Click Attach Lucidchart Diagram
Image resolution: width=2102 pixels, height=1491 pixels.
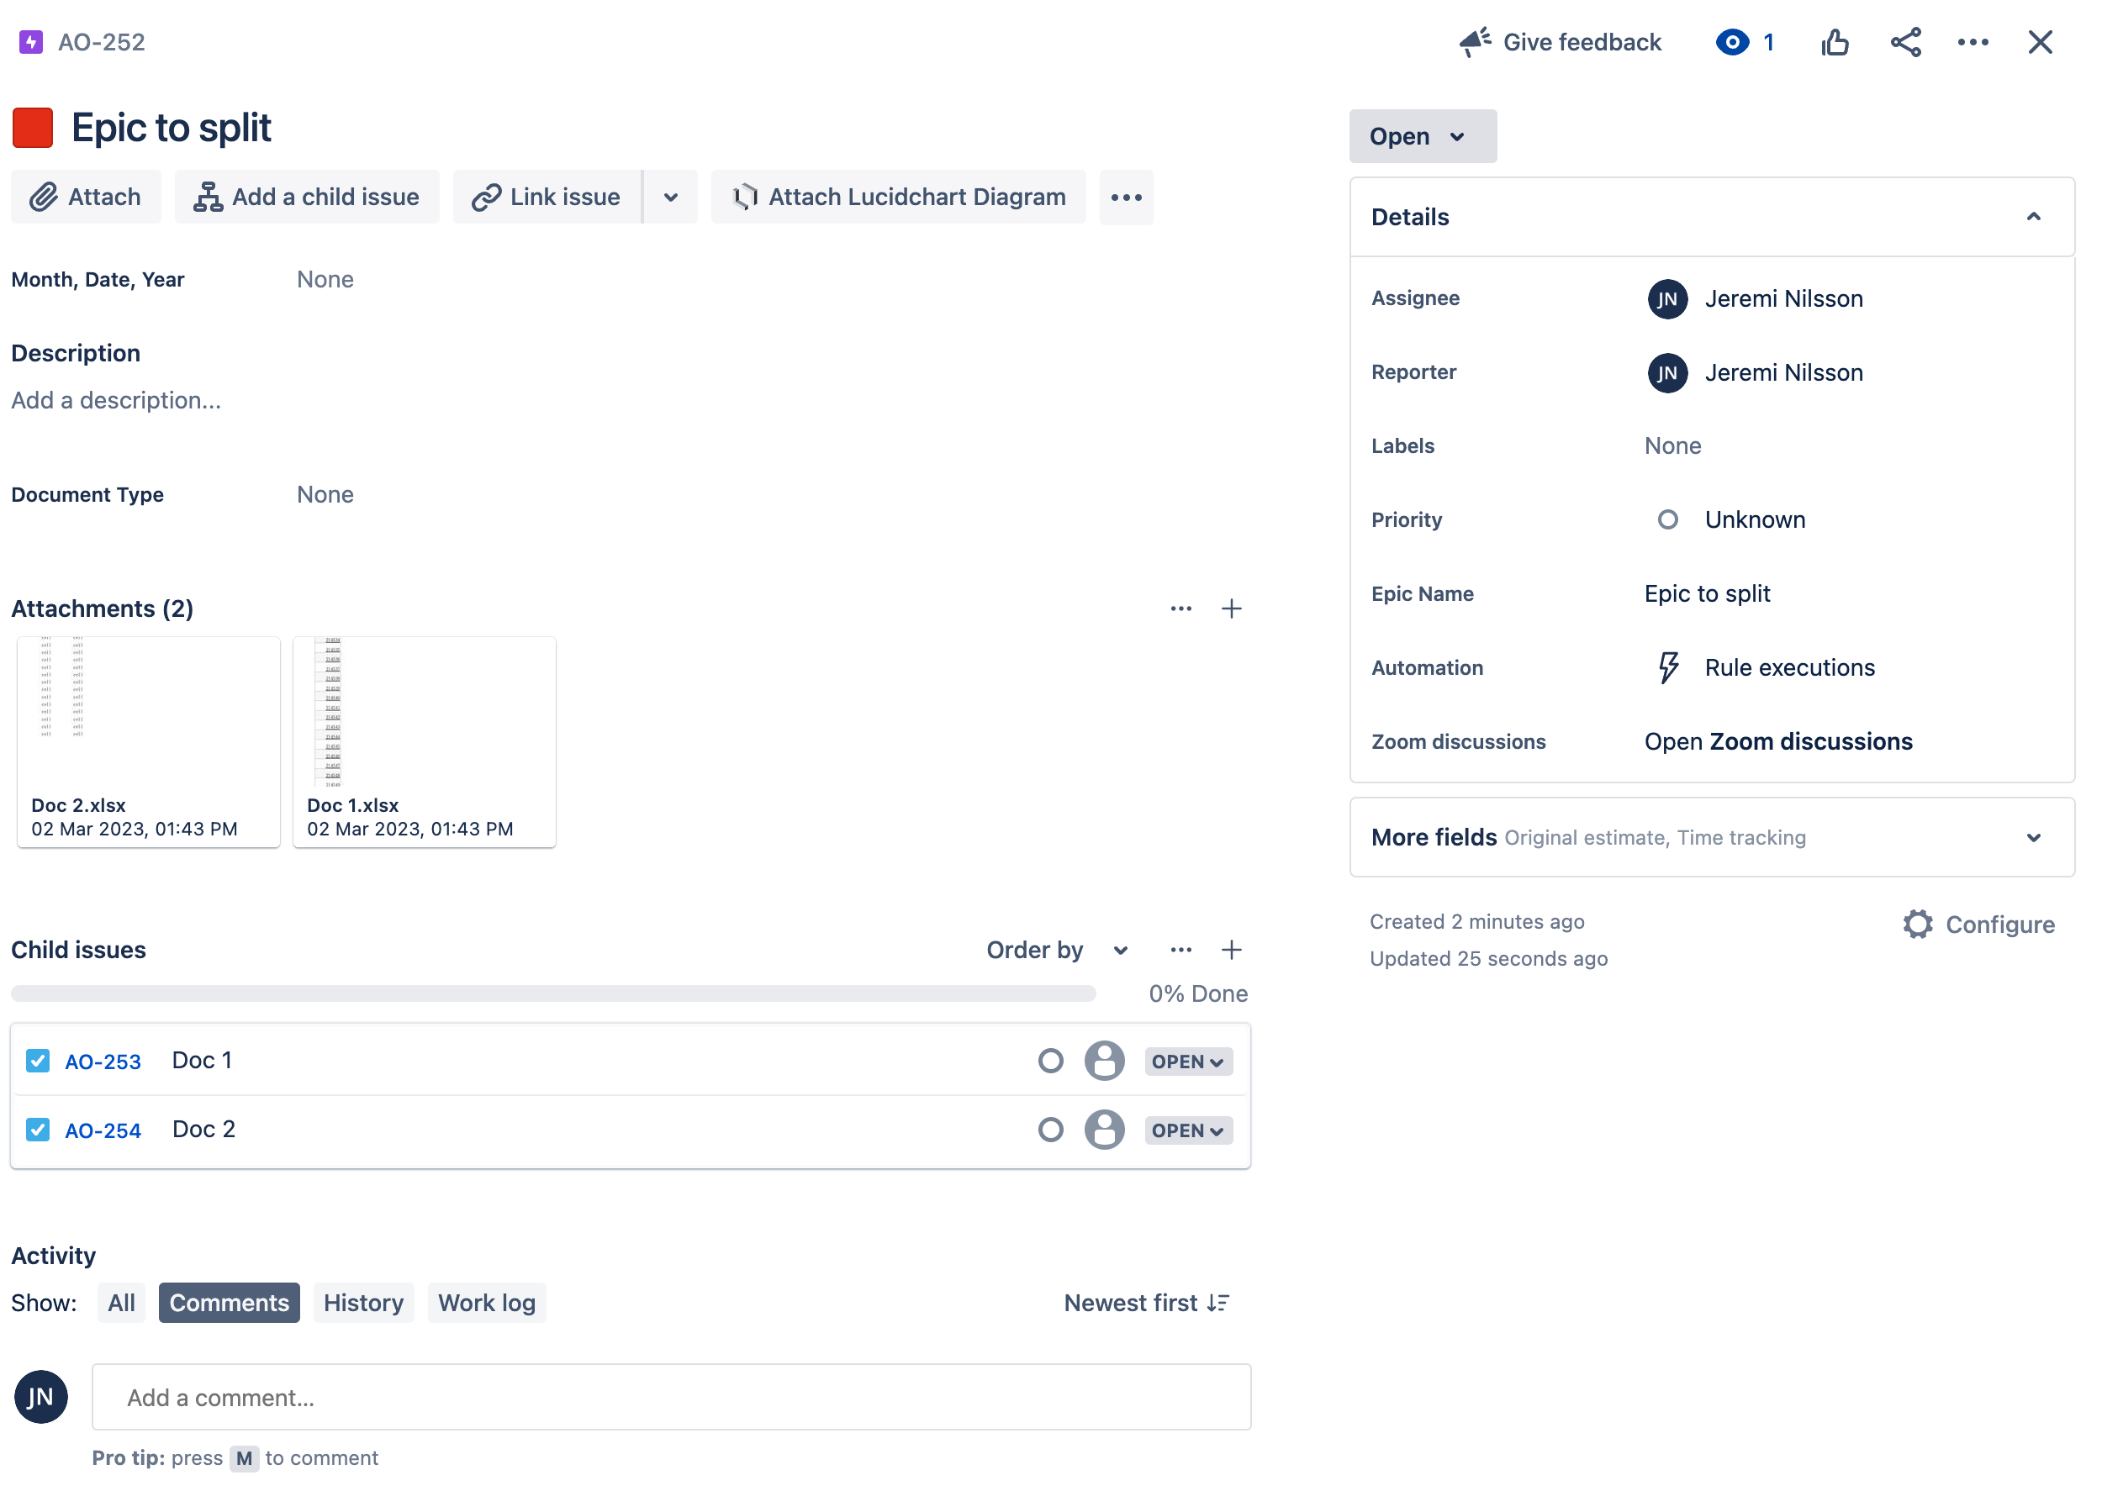[x=897, y=197]
